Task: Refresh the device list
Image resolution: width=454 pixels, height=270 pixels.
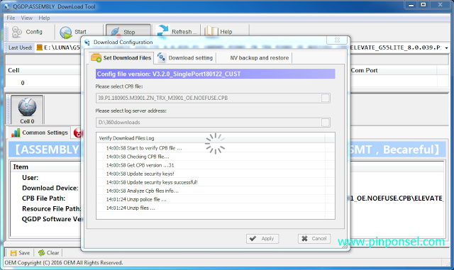Action: point(177,32)
